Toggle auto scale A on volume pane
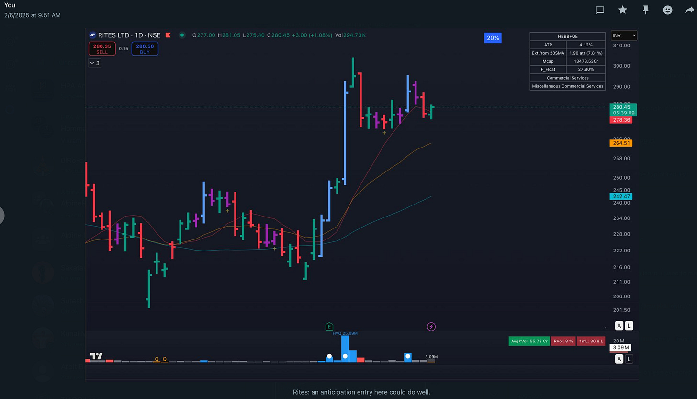 point(619,359)
